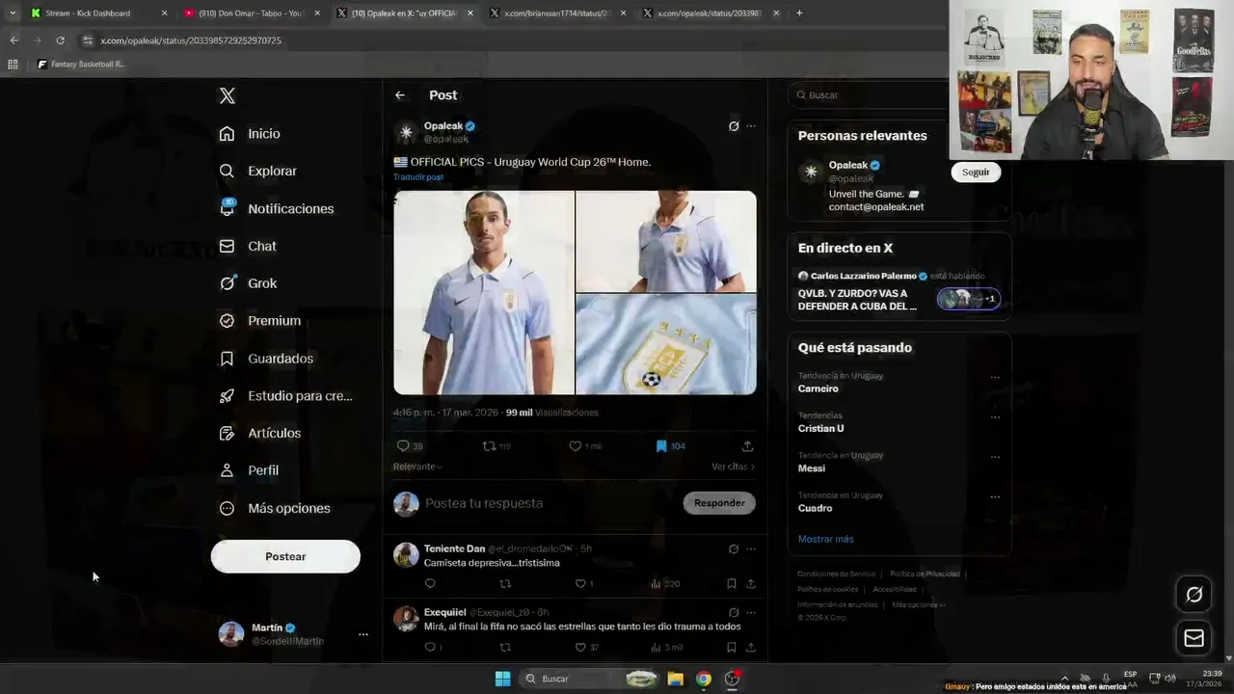Click Grok icon on Exequiel's comment
This screenshot has width=1234, height=694.
click(x=734, y=613)
